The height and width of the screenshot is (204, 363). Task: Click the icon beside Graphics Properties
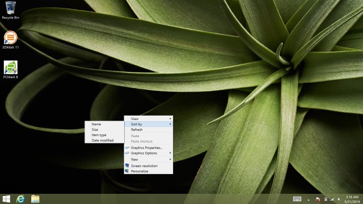pyautogui.click(x=127, y=147)
